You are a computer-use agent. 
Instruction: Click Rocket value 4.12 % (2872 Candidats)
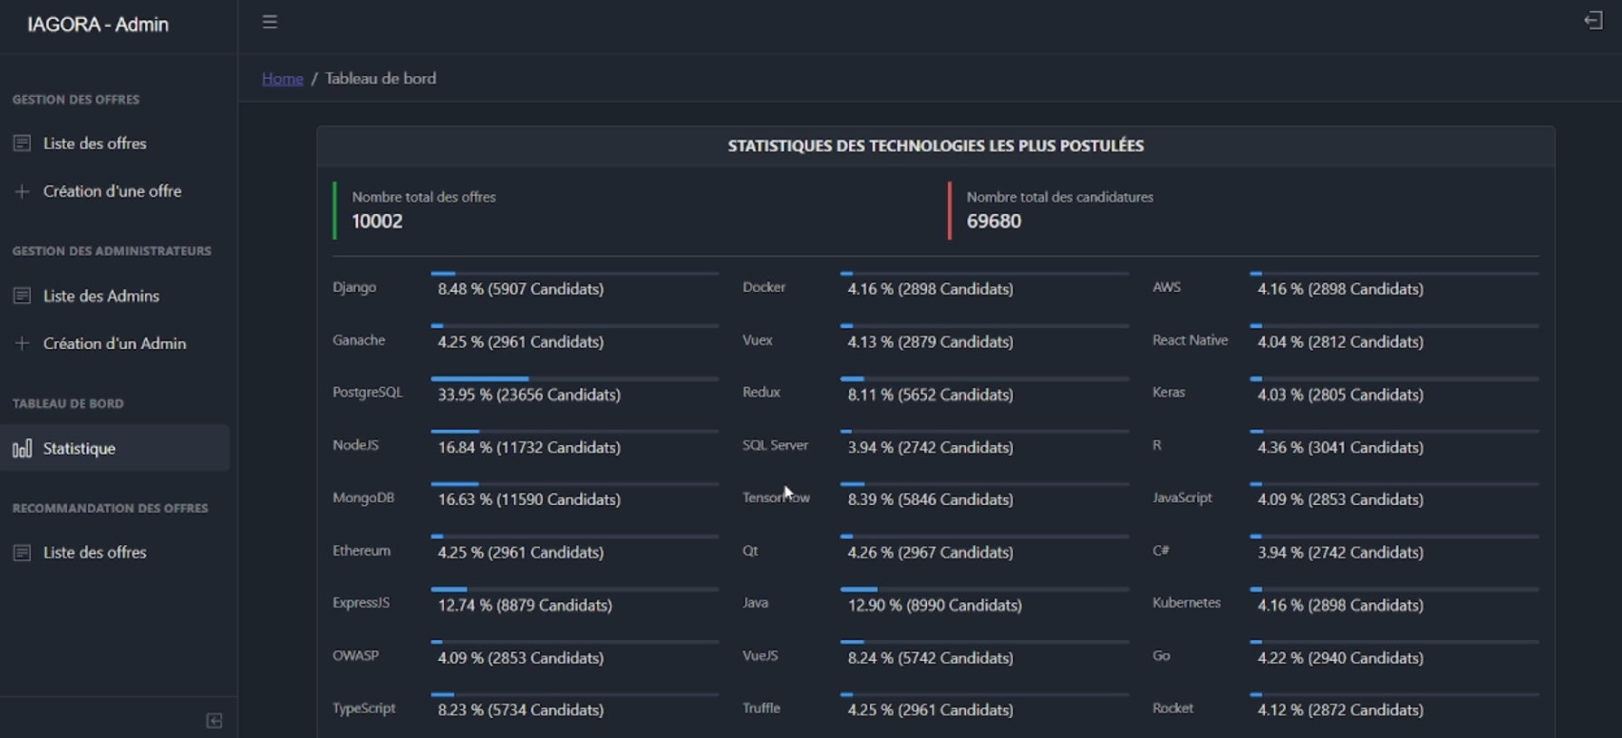[1340, 710]
